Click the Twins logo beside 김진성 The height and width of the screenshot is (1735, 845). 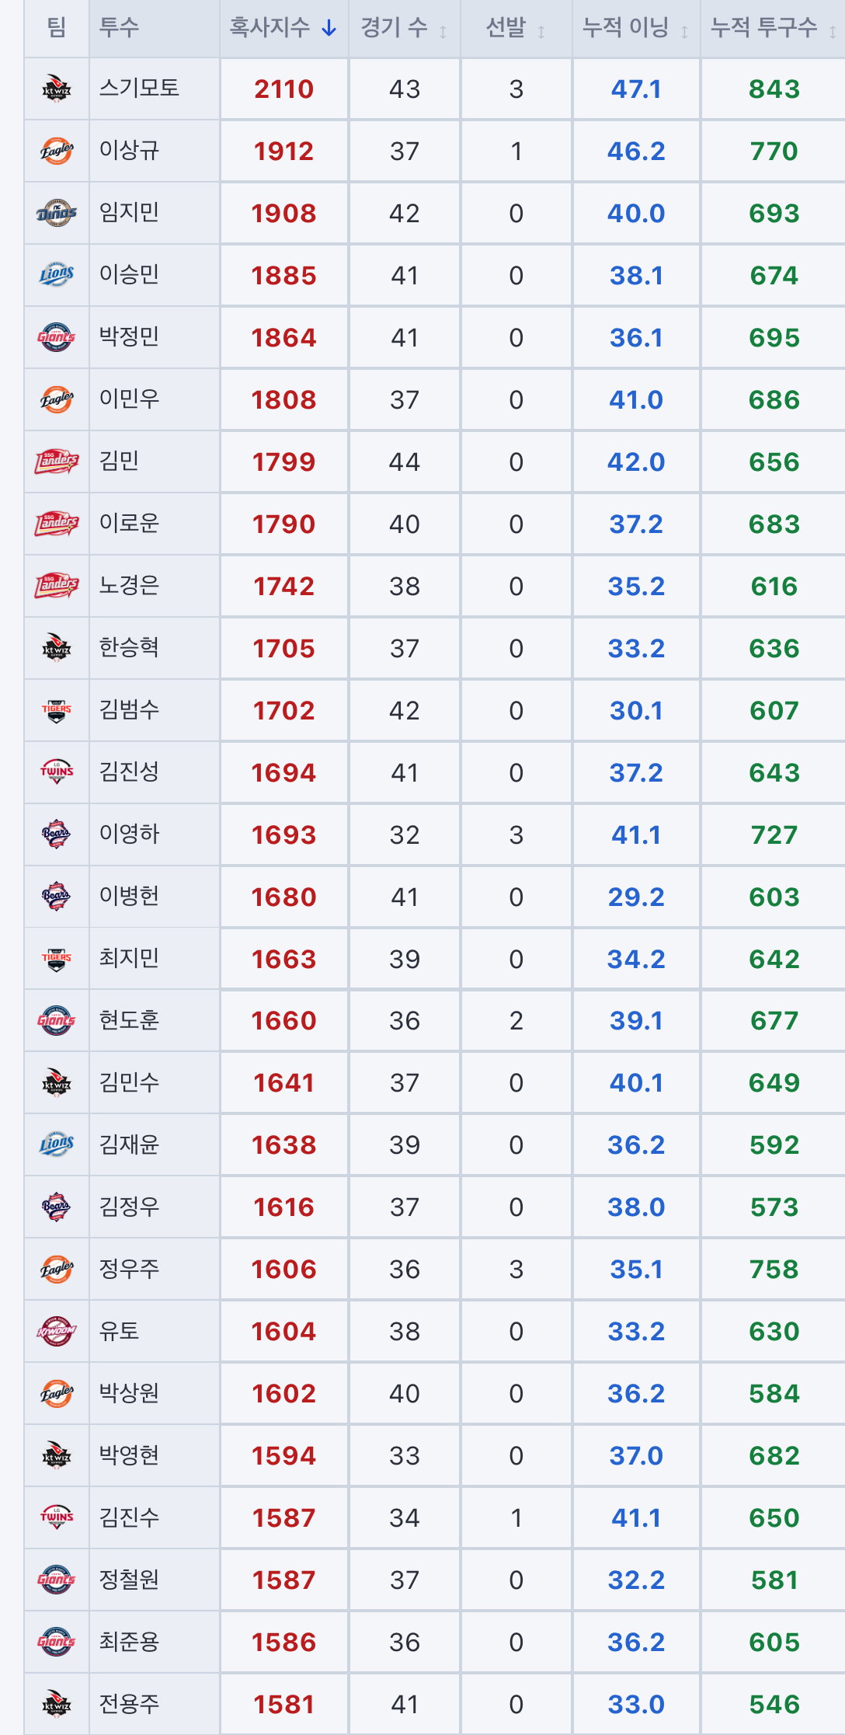pyautogui.click(x=57, y=772)
